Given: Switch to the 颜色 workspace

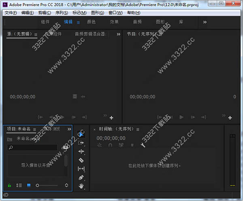Looking at the screenshot, I should [x=91, y=22].
